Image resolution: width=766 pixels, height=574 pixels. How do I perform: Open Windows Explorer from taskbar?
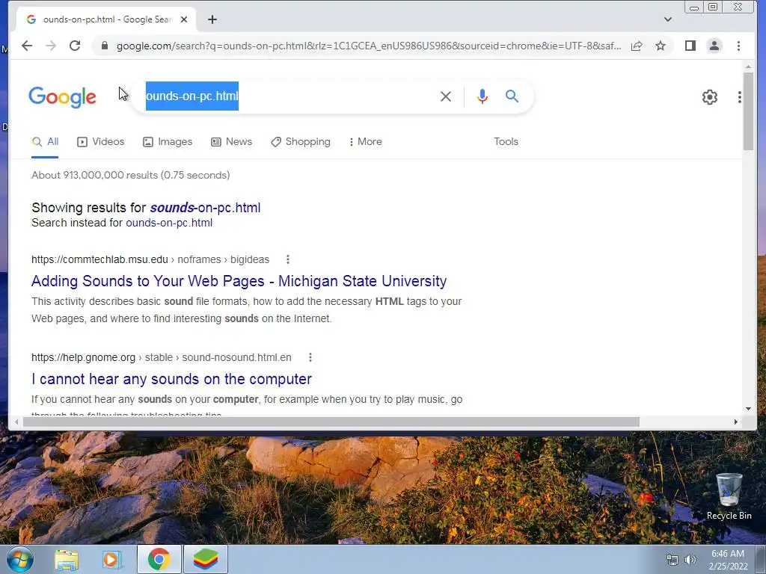coord(67,559)
